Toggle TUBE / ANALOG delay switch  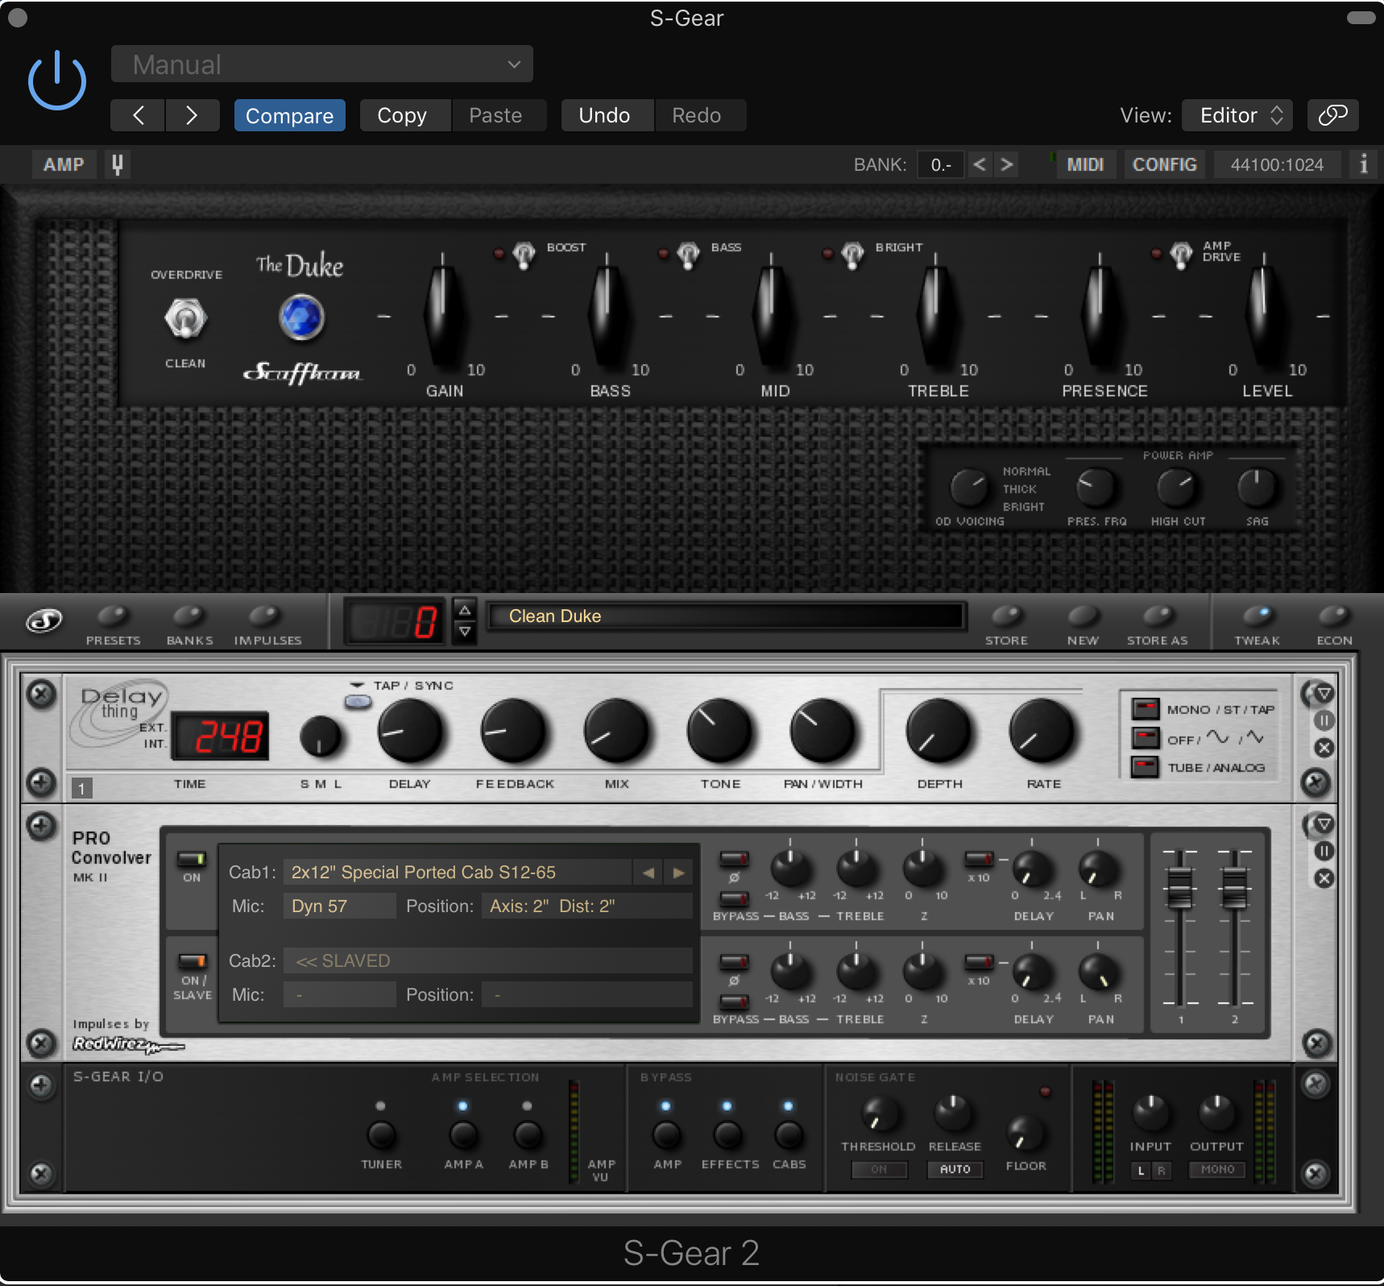(x=1145, y=767)
